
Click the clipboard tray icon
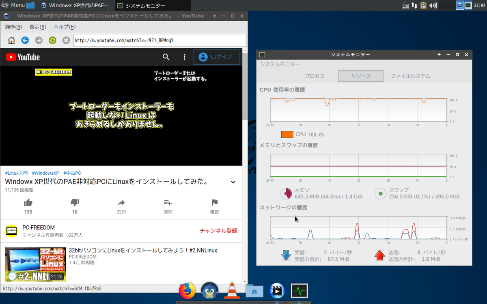(424, 6)
